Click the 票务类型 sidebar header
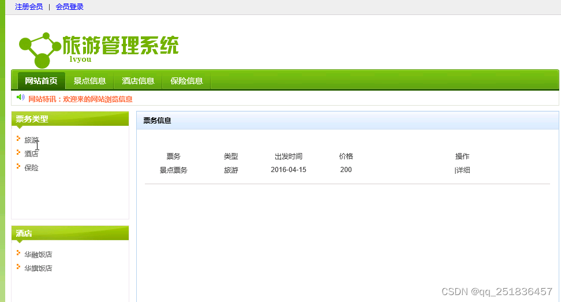The image size is (561, 302). (x=70, y=119)
